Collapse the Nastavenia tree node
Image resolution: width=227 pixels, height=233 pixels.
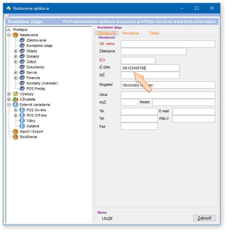9,35
